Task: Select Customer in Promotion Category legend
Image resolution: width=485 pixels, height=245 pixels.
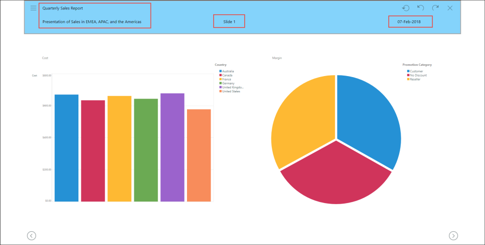Action: [x=416, y=71]
